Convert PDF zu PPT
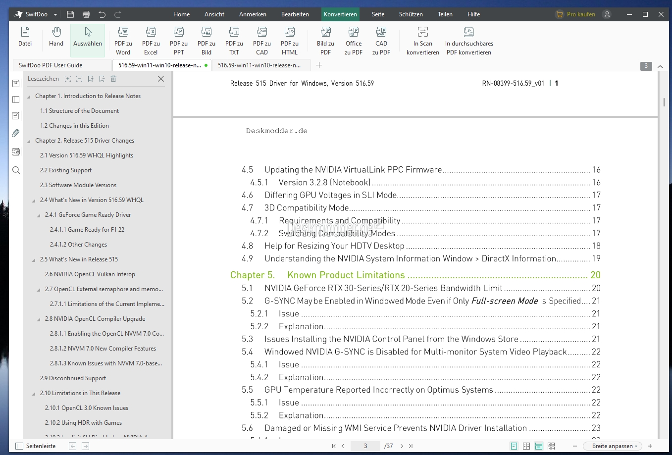672x455 pixels. point(179,41)
